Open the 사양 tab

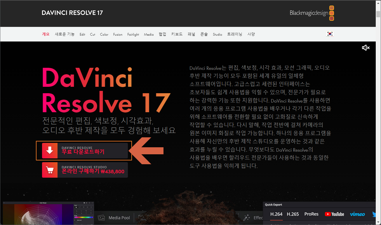[251, 34]
